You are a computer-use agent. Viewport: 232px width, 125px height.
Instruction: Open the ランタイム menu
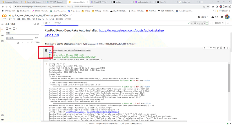(37, 19)
